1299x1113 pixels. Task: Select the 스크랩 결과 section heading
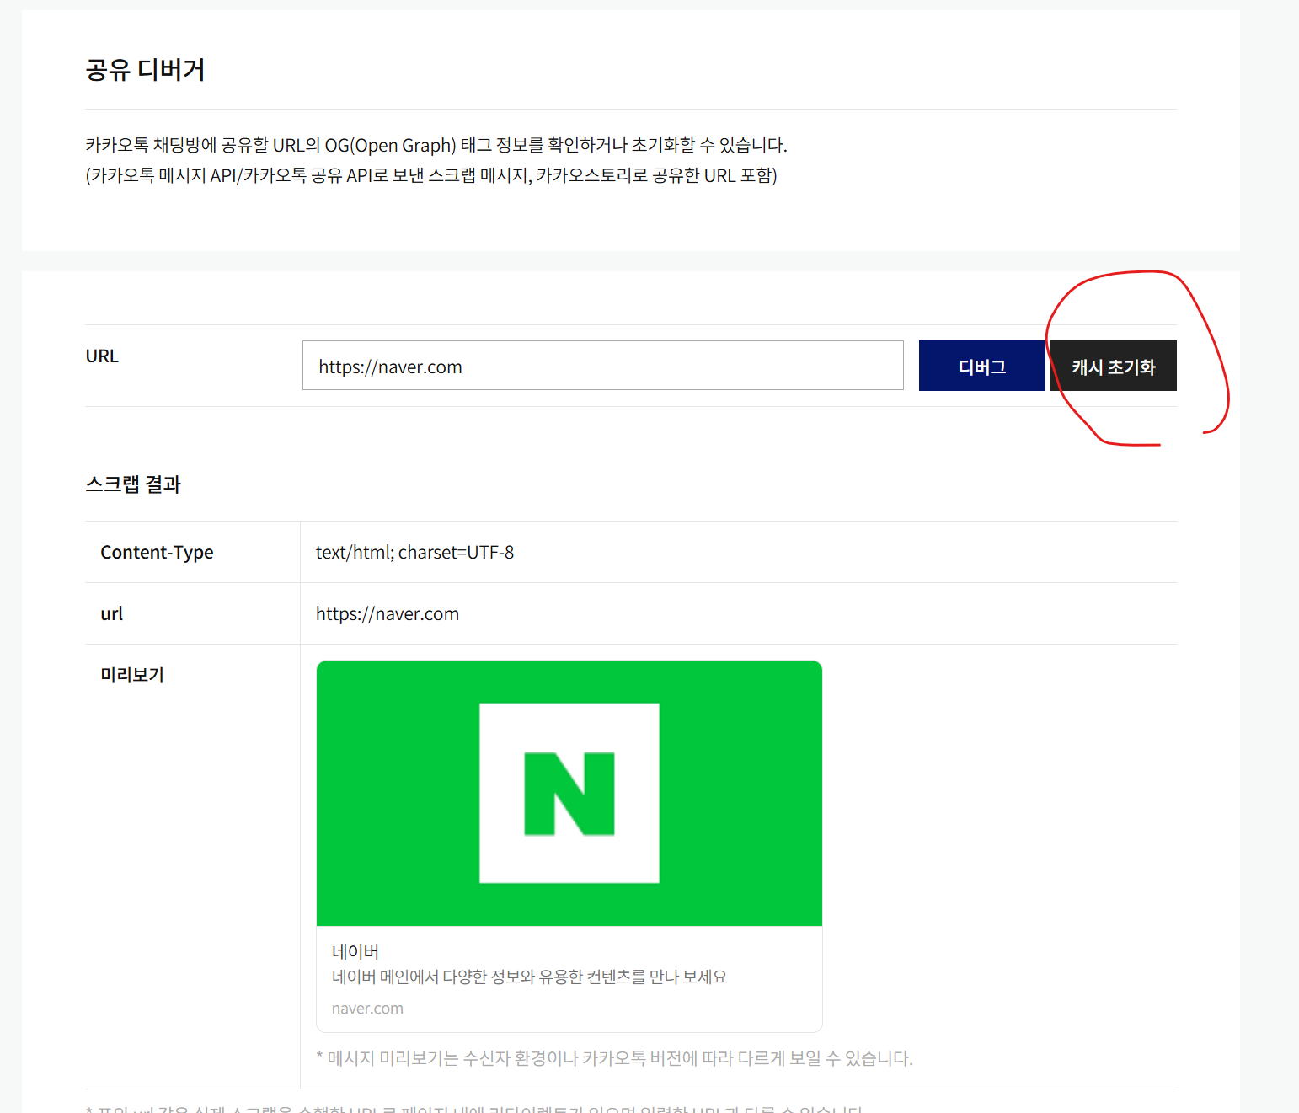coord(133,484)
